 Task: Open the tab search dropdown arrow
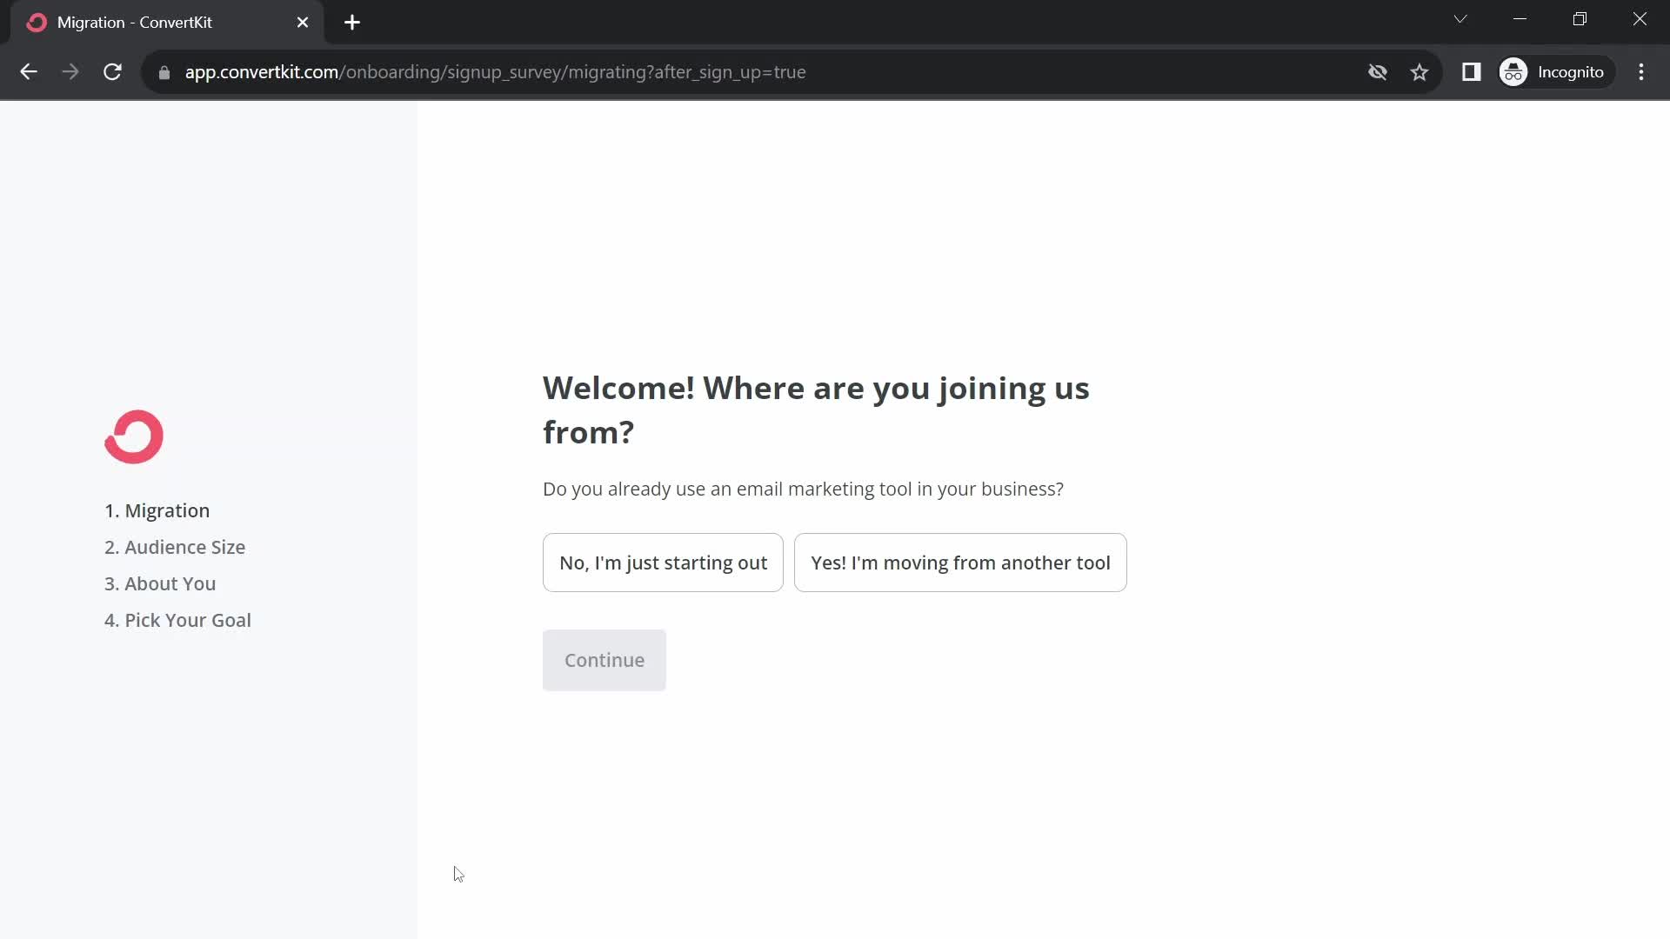[1460, 19]
